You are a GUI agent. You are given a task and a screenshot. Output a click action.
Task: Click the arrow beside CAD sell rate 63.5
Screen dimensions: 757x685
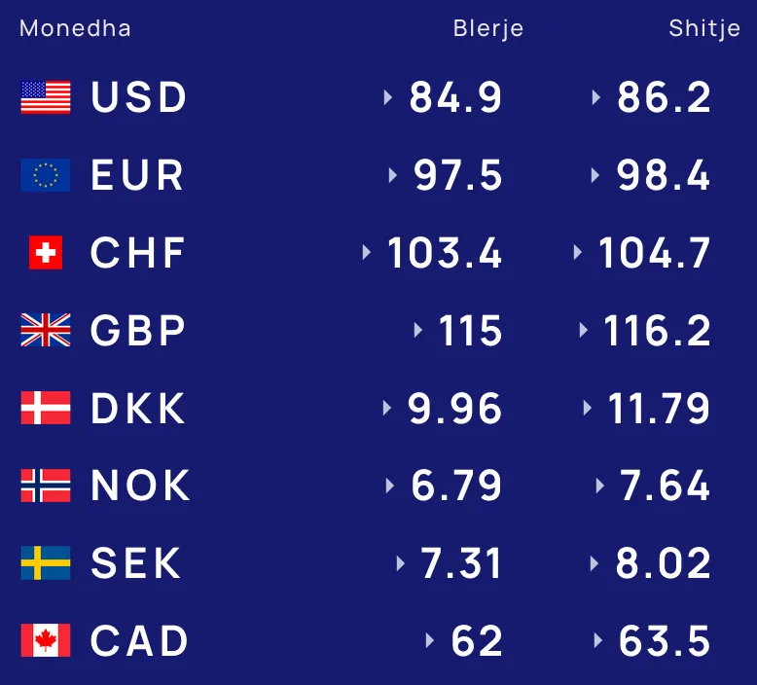coord(598,640)
